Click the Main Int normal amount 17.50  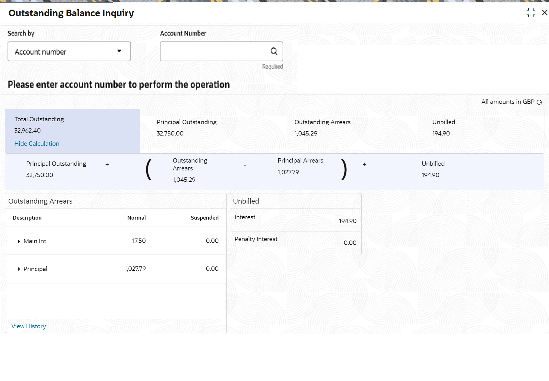tap(139, 241)
